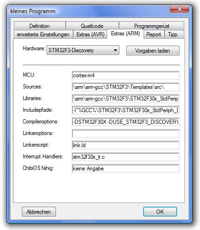The height and width of the screenshot is (230, 200).
Task: Close the kleines Programm dialog
Action: click(x=179, y=9)
